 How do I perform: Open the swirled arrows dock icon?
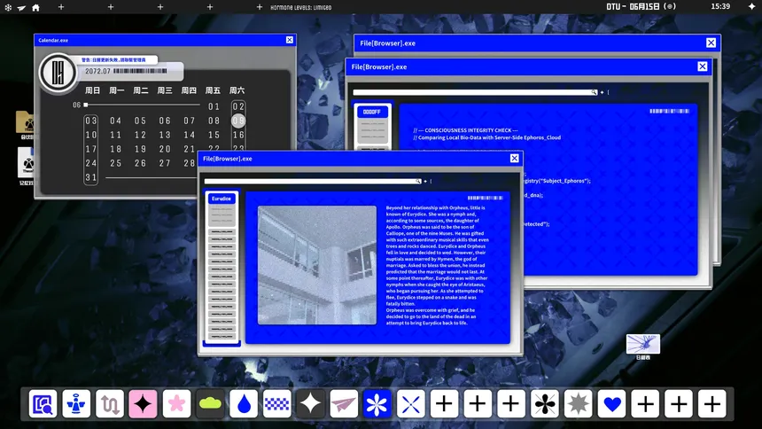coord(110,403)
